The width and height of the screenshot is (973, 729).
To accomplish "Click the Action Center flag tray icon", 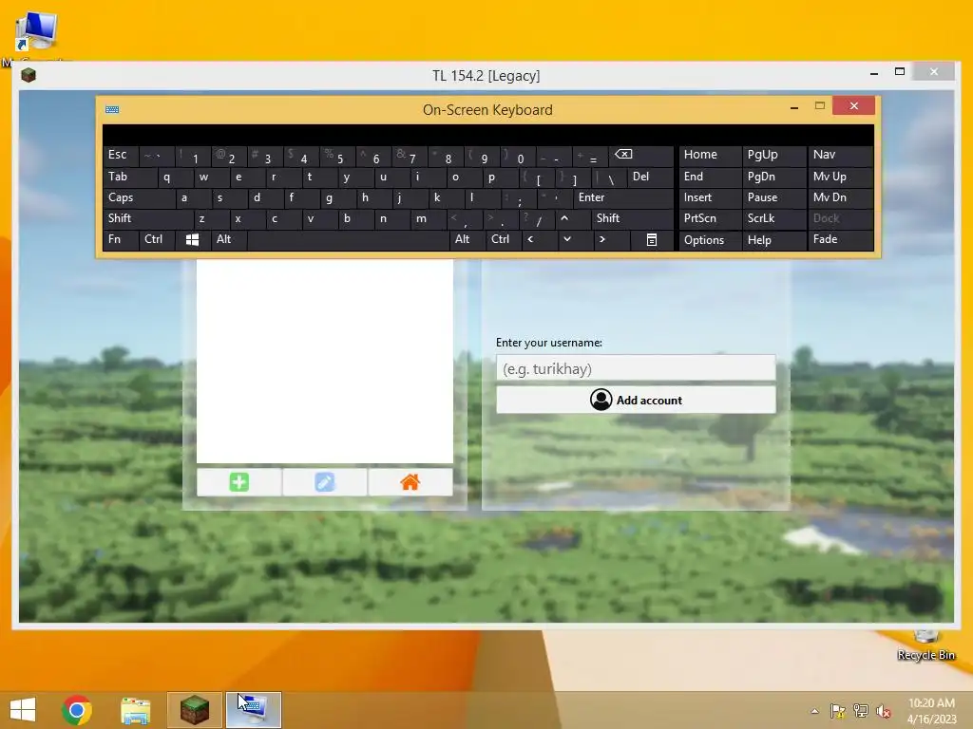I will click(x=837, y=711).
